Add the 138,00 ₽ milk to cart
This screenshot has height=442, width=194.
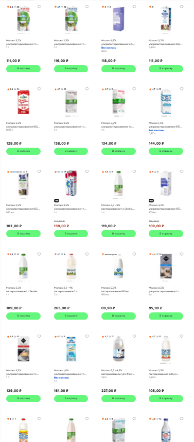[x=70, y=151]
